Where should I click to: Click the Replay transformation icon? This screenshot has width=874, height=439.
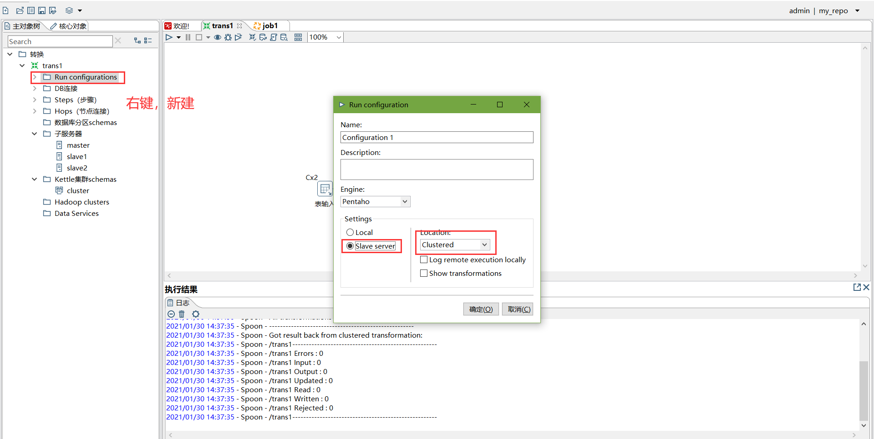pyautogui.click(x=238, y=37)
